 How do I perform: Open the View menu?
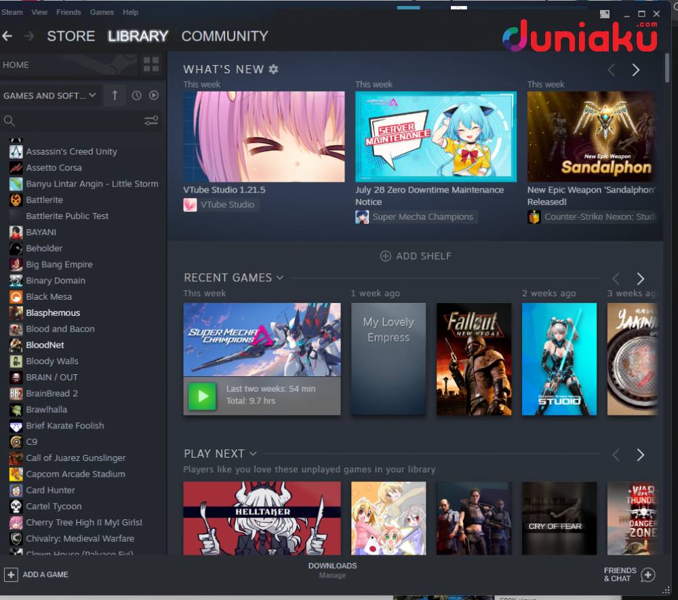[39, 12]
